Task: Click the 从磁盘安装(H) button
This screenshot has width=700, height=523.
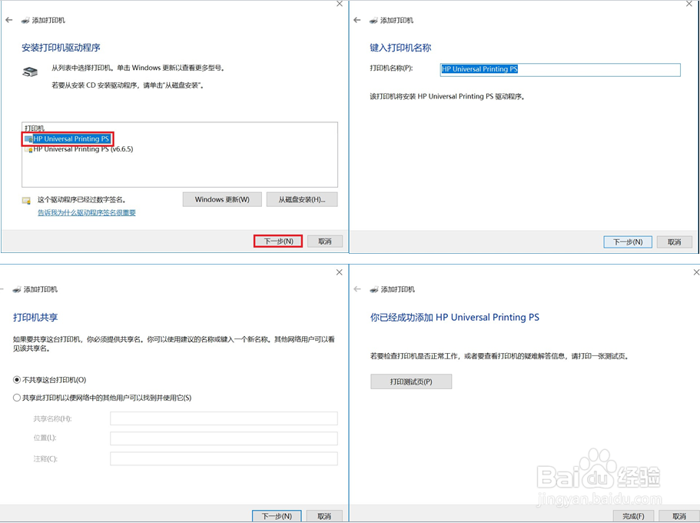Action: [303, 199]
